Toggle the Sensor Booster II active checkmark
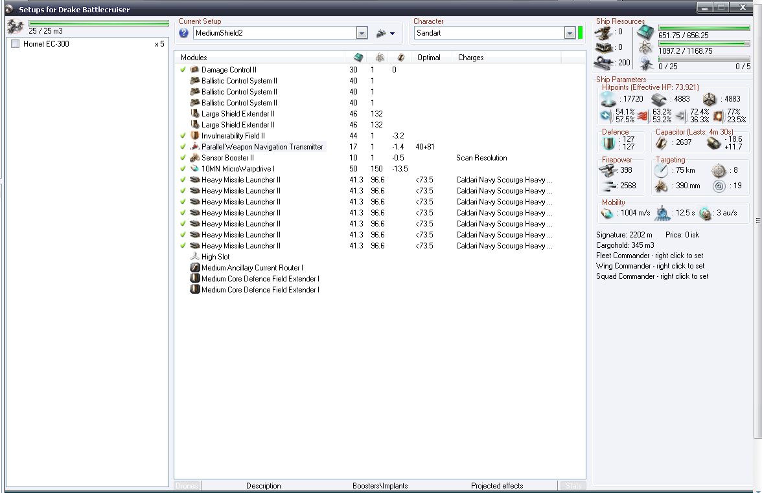Screen dimensions: 762x493 pos(183,158)
